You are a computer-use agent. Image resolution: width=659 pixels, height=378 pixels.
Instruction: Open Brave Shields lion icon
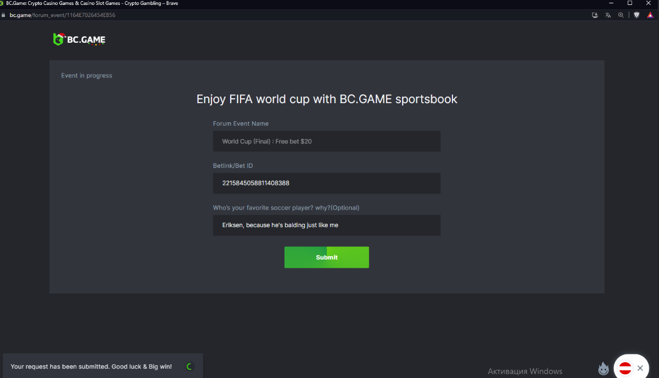point(636,15)
